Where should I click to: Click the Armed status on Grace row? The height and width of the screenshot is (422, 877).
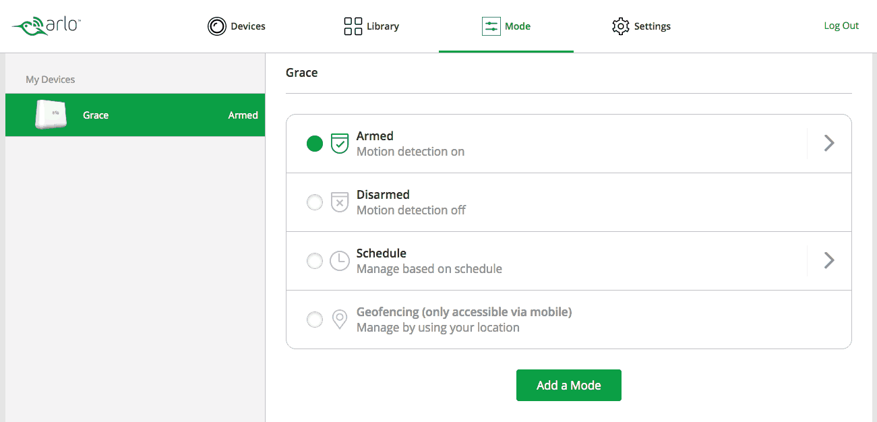(243, 115)
